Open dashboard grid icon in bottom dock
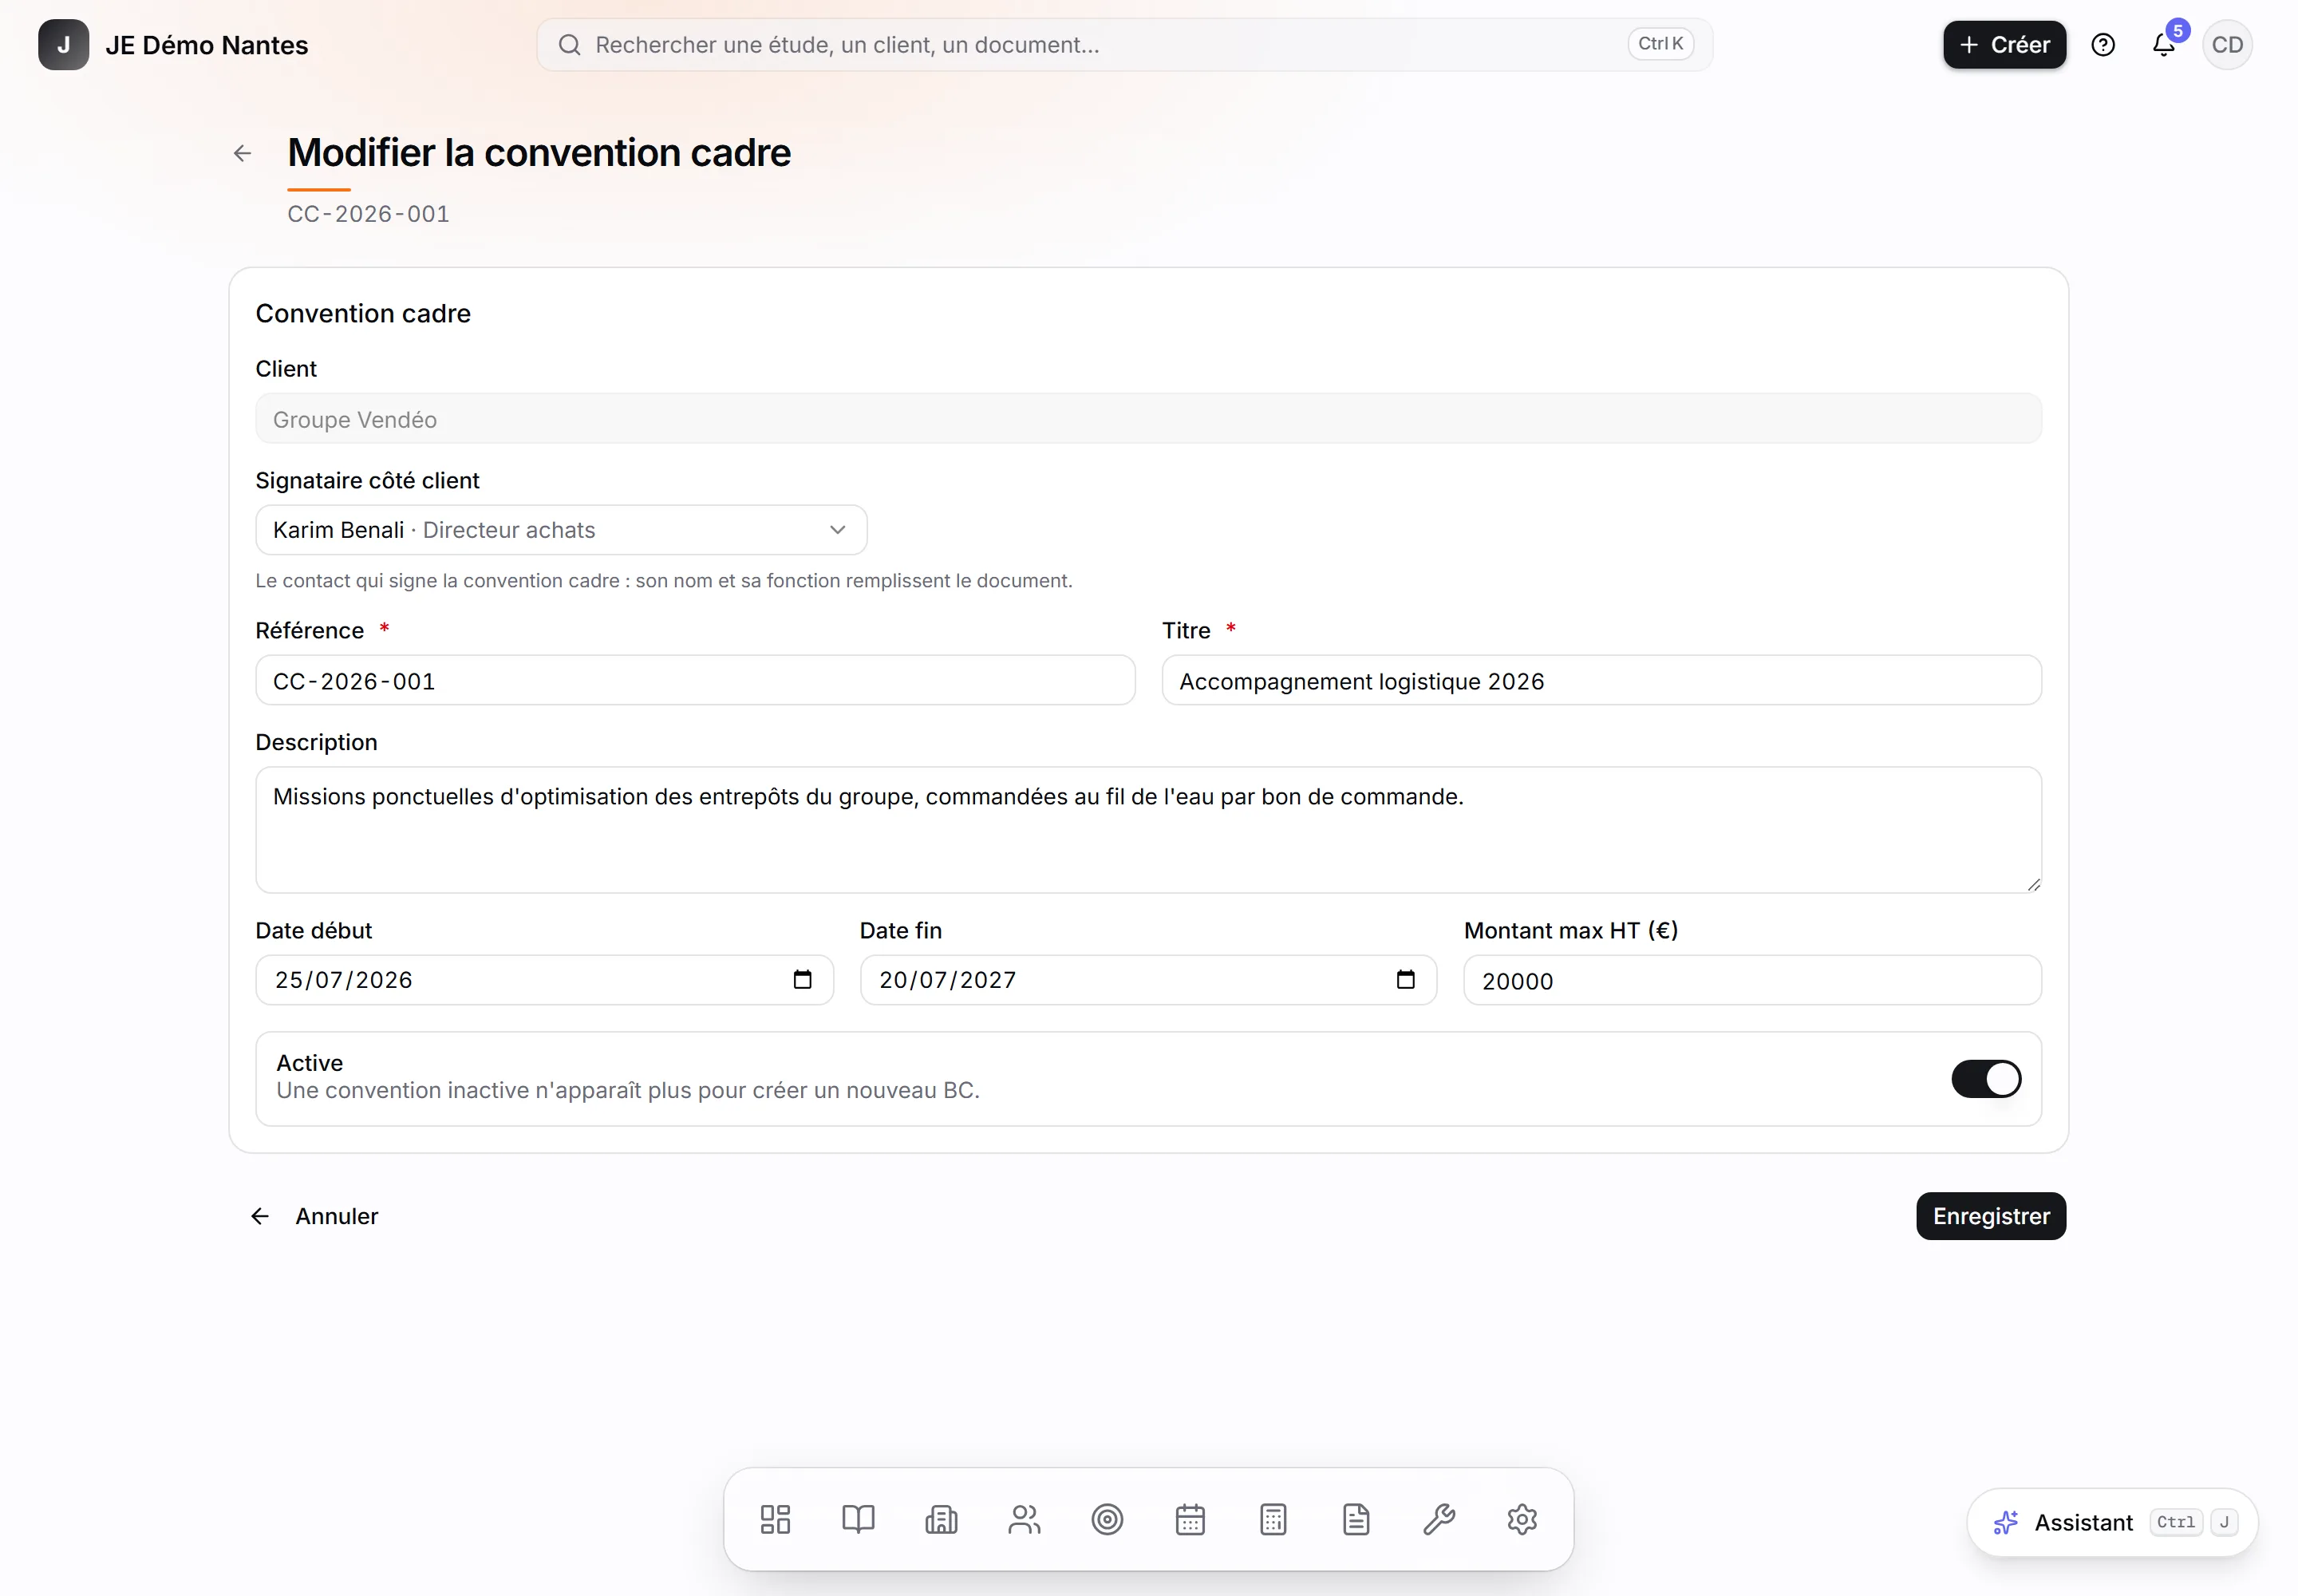2298x1596 pixels. [x=775, y=1519]
